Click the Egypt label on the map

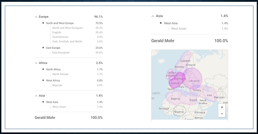pyautogui.click(x=193, y=100)
